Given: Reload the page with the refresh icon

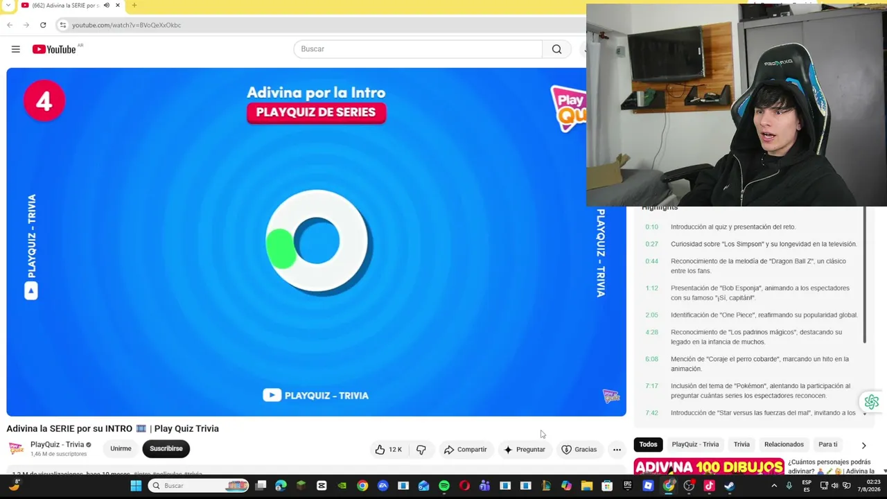Looking at the screenshot, I should pos(43,25).
